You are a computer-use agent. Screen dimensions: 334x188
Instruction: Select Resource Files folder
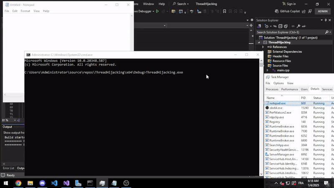pyautogui.click(x=281, y=61)
